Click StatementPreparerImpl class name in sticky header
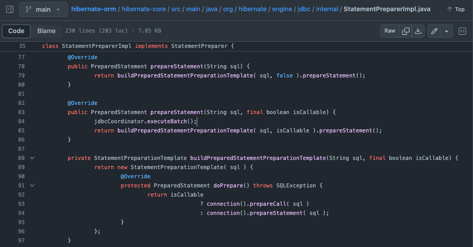This screenshot has height=247, width=473. (x=96, y=46)
